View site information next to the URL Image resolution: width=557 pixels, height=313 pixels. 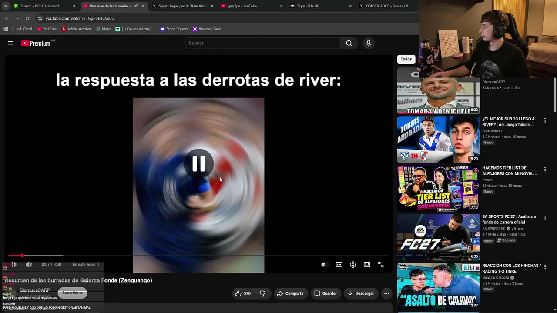(x=40, y=18)
